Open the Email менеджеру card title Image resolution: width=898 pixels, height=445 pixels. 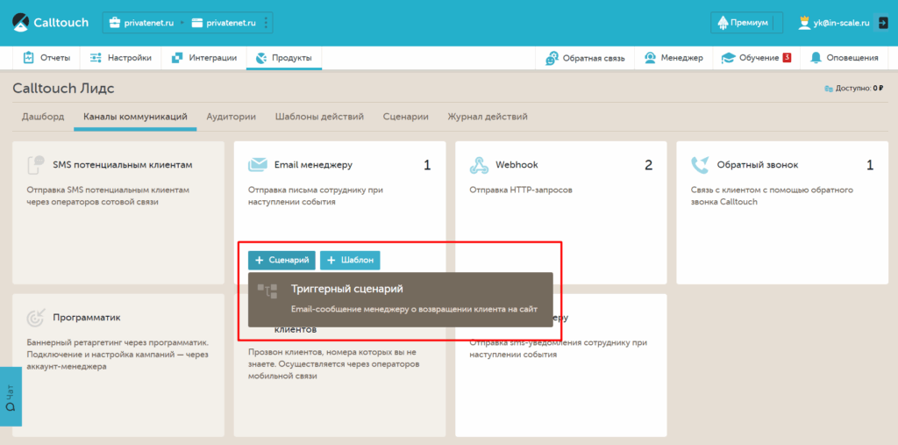coord(313,165)
